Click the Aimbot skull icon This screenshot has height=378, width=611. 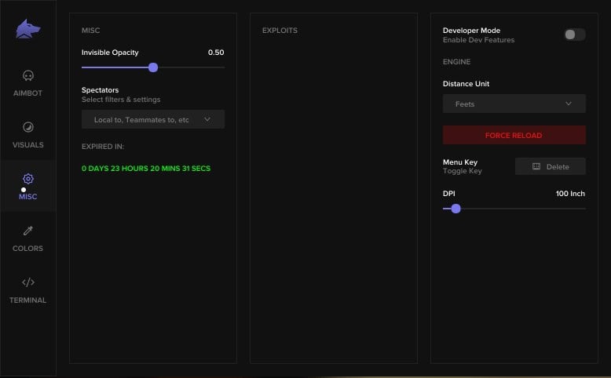click(x=28, y=76)
